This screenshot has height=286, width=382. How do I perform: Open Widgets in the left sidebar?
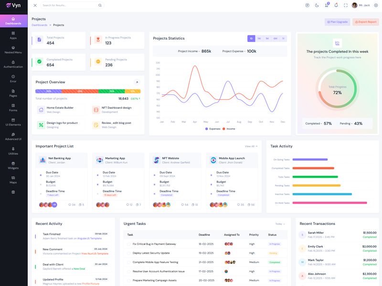(x=13, y=165)
